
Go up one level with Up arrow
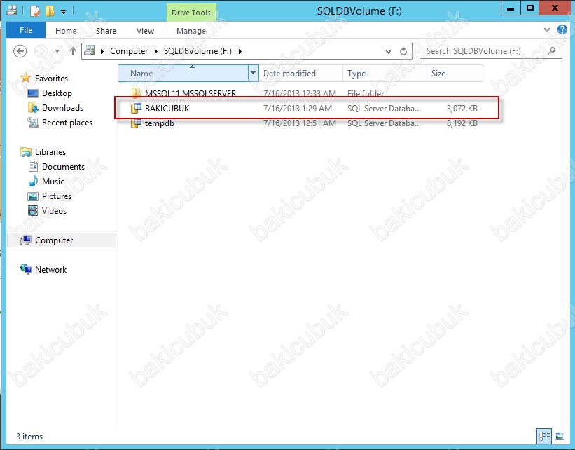pos(73,51)
